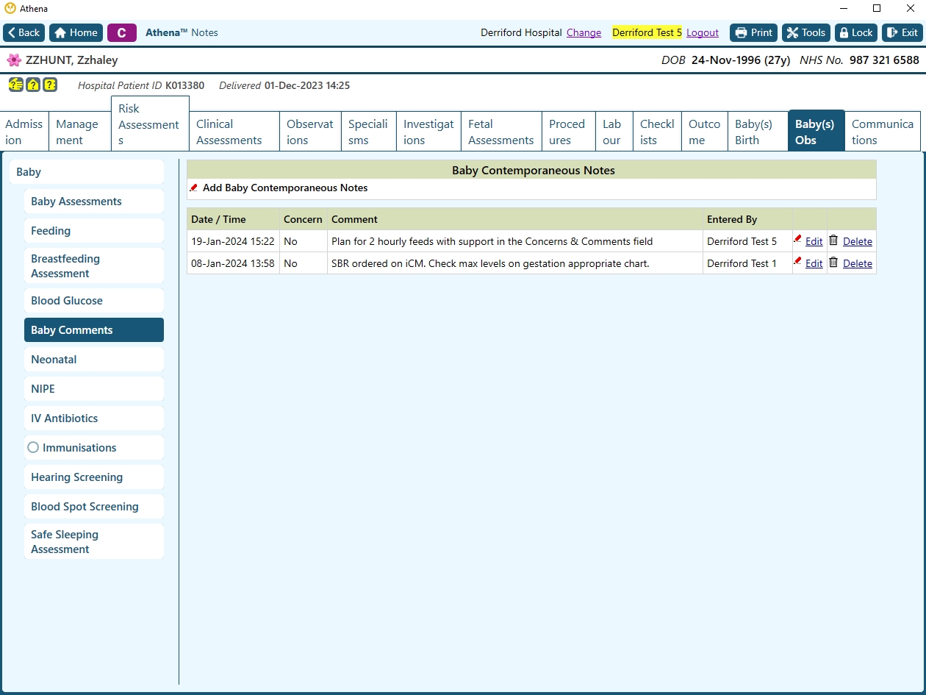Delete the 08-Jan-2024 13:58 note
Screen dimensions: 926x695
858,263
